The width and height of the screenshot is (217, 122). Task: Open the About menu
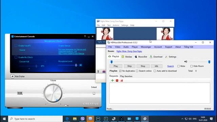178,47
